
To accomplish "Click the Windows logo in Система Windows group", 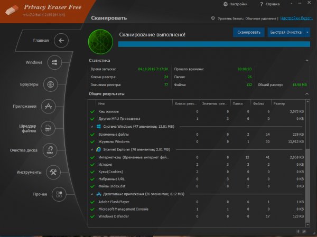I will tap(99, 127).
